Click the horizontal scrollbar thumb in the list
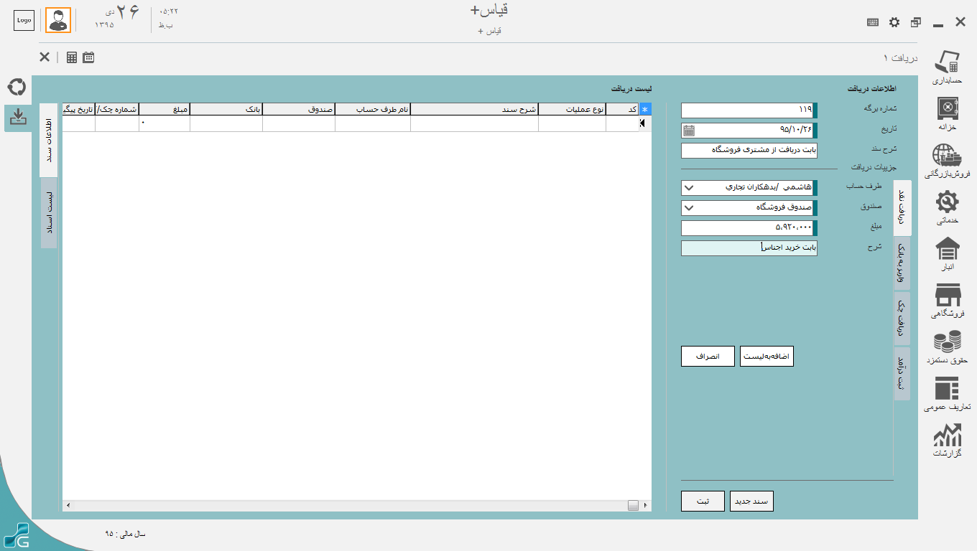Image resolution: width=977 pixels, height=551 pixels. (x=633, y=506)
